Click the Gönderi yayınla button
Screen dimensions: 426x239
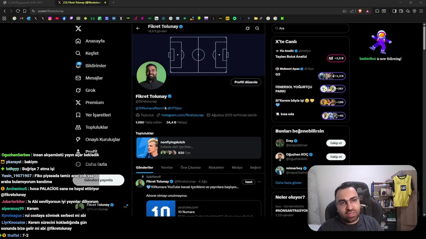[99, 180]
